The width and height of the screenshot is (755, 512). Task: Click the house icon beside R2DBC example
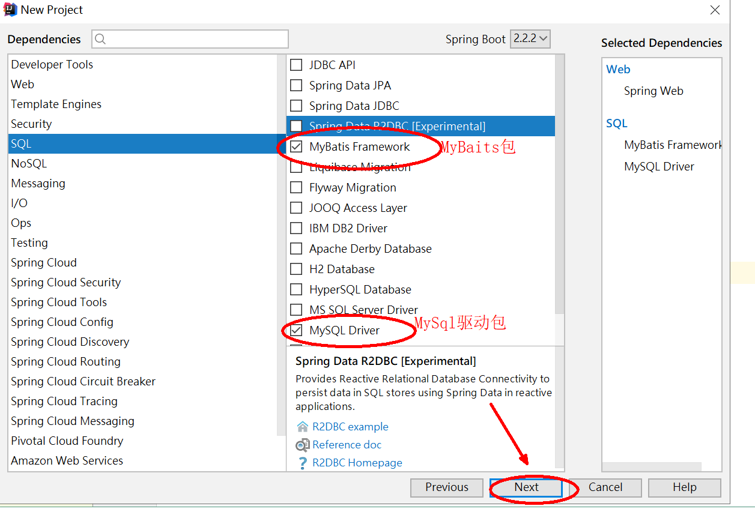pos(303,427)
